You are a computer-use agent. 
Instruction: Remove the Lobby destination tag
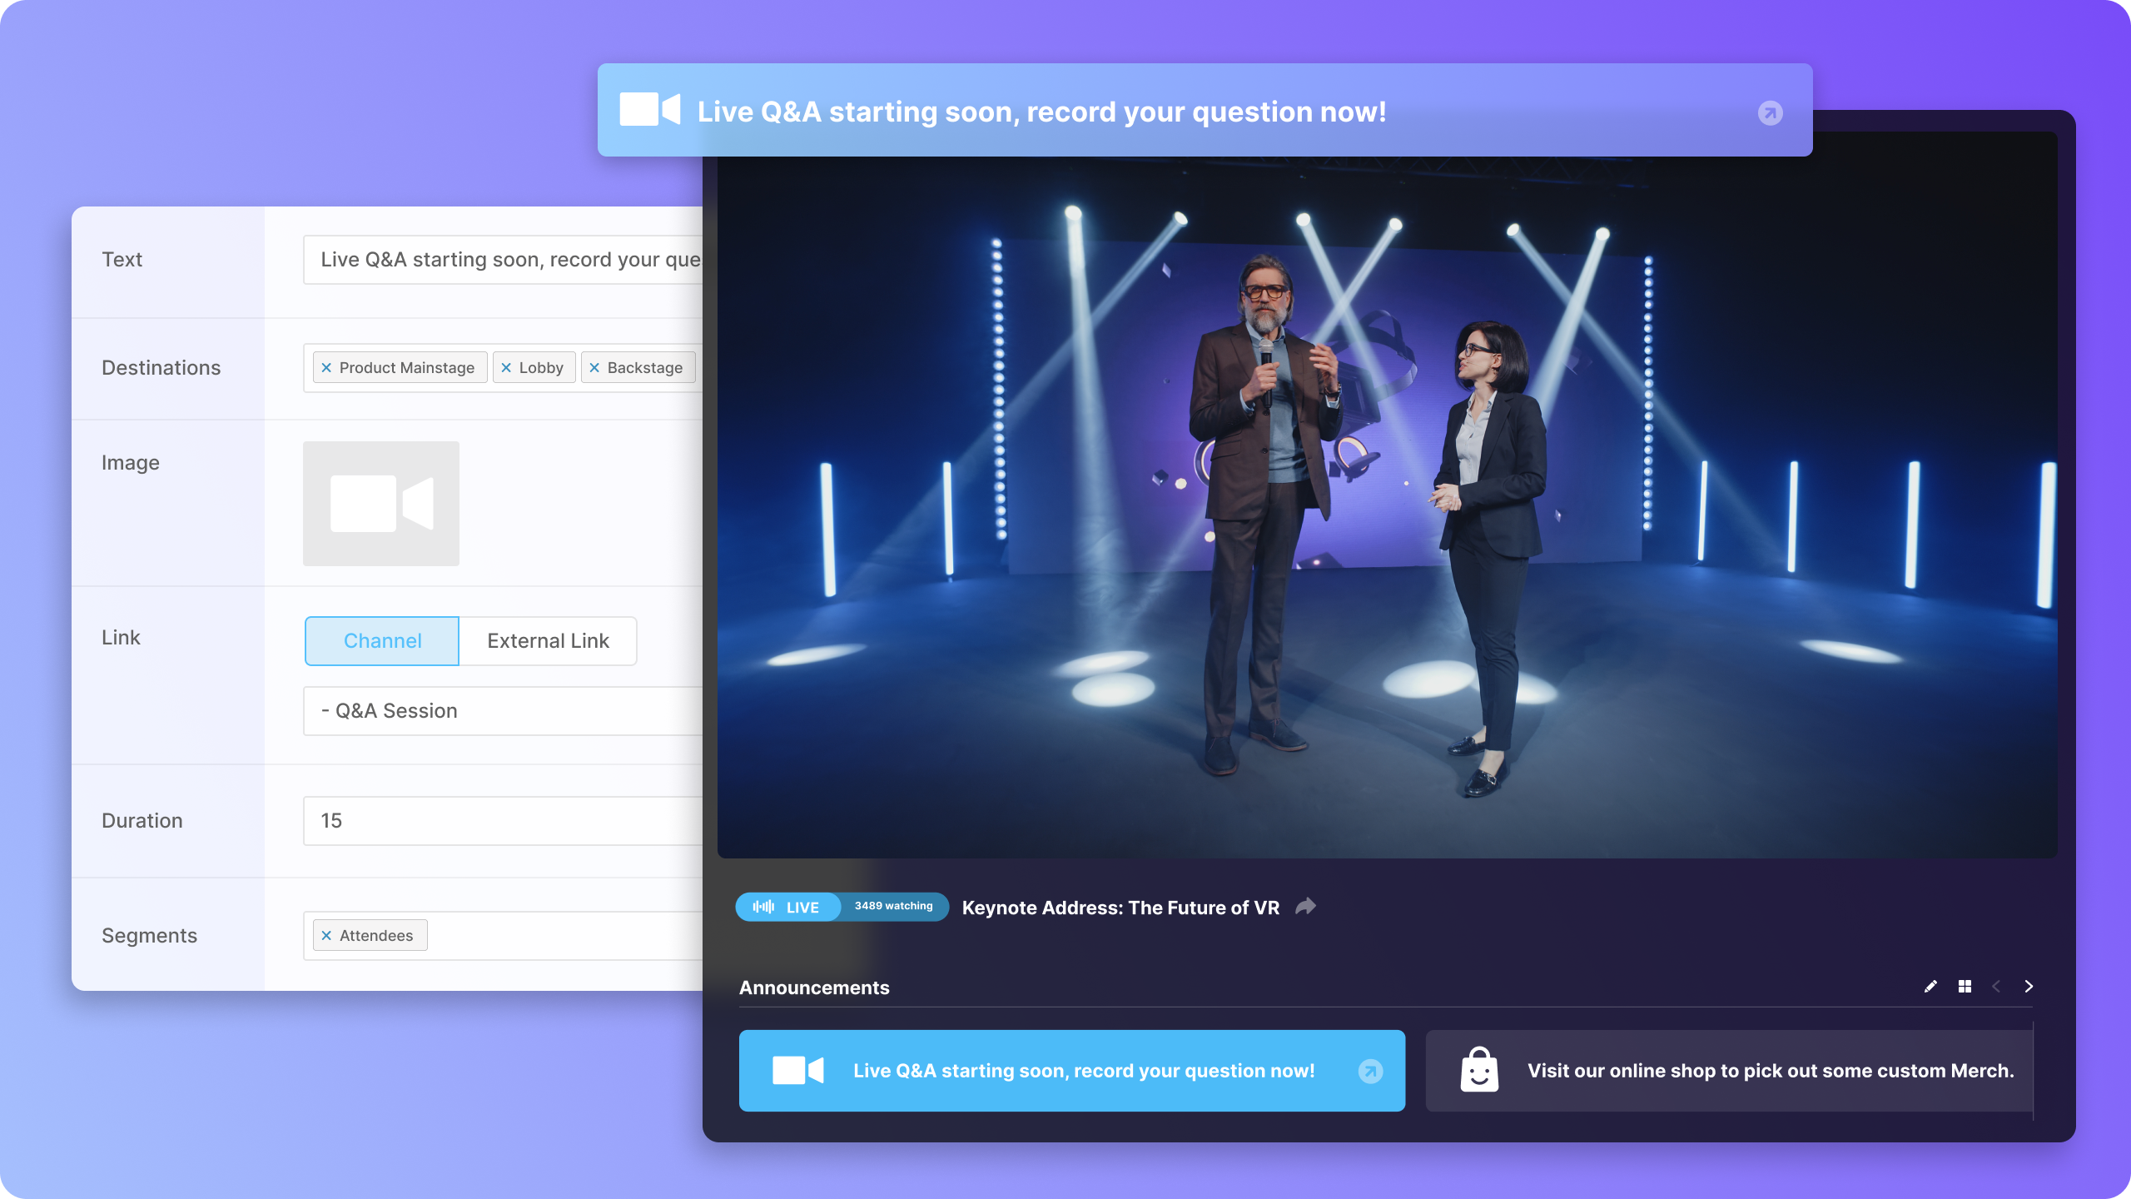(x=506, y=368)
